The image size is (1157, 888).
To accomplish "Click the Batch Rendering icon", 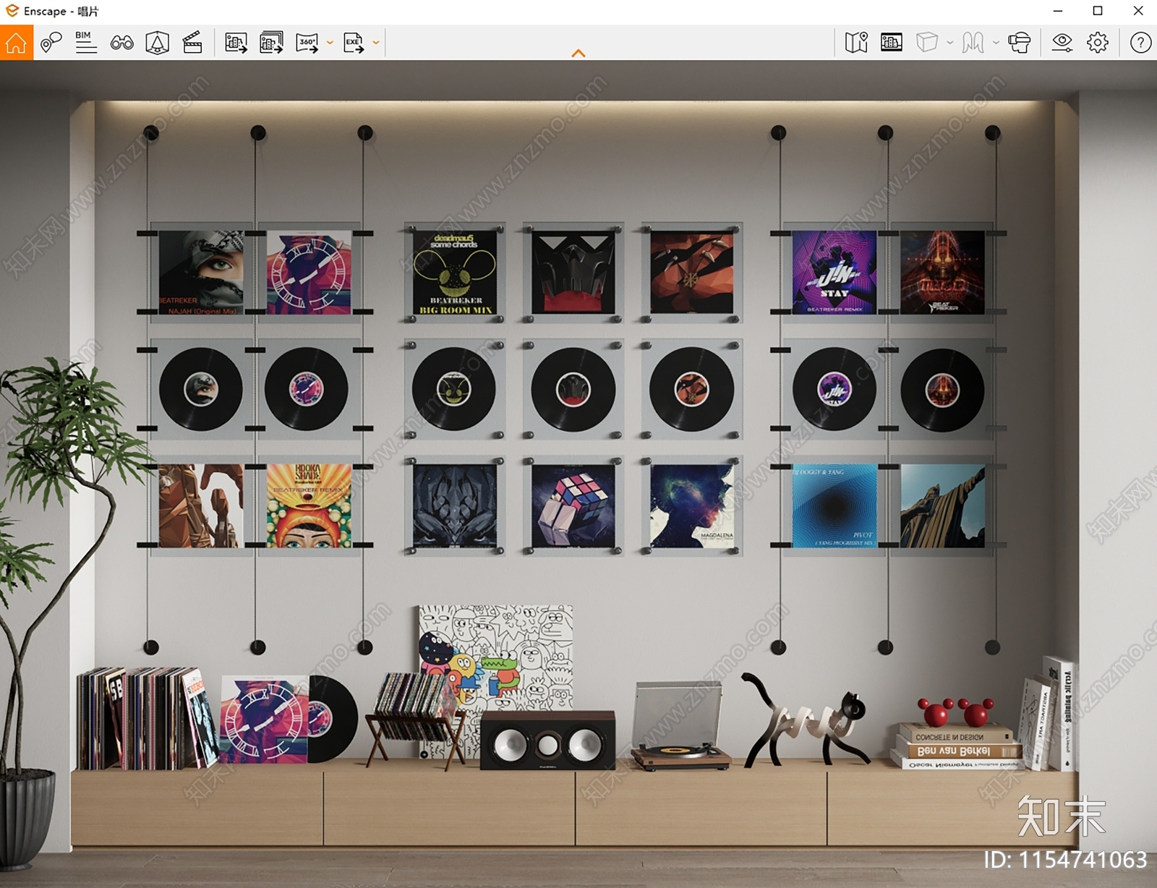I will click(x=271, y=43).
